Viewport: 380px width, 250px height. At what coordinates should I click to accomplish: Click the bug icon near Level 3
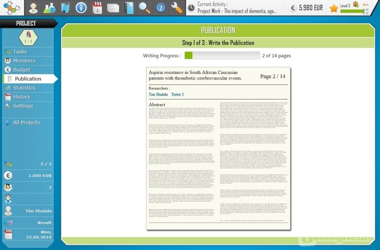tap(356, 4)
